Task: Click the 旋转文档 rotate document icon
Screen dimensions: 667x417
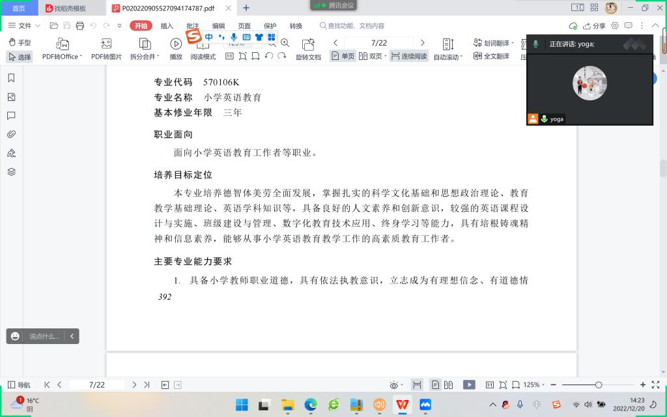Action: (x=308, y=44)
